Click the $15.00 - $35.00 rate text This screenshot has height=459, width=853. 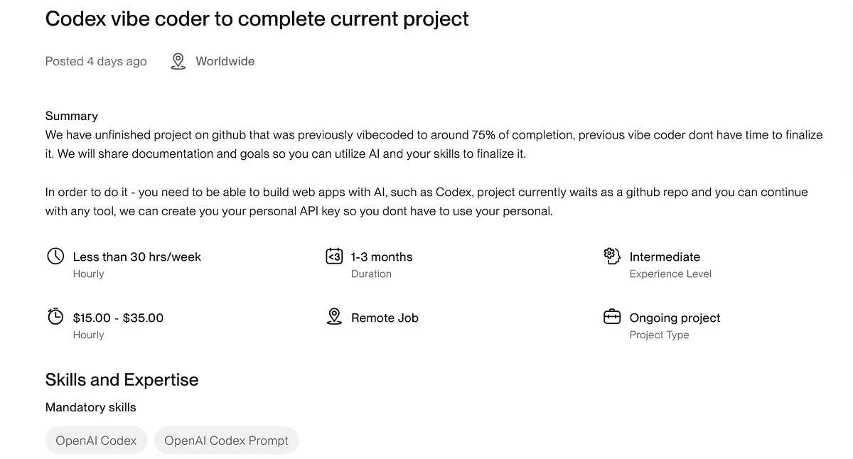118,318
